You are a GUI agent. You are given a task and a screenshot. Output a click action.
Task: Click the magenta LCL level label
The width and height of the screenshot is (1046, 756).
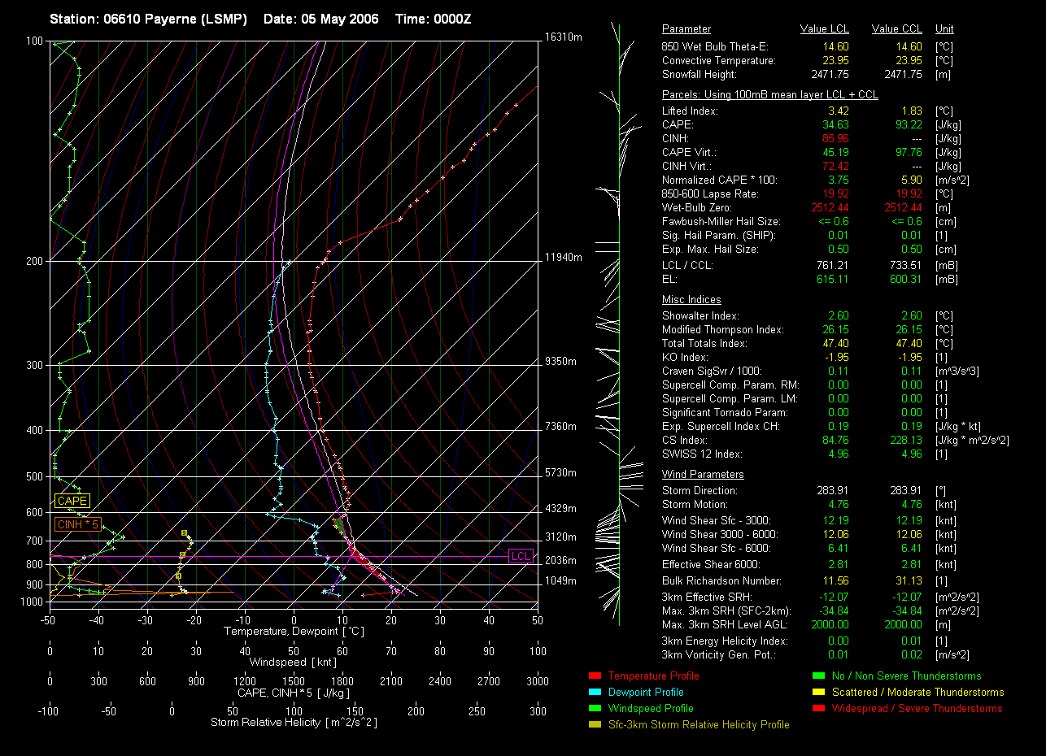[520, 556]
